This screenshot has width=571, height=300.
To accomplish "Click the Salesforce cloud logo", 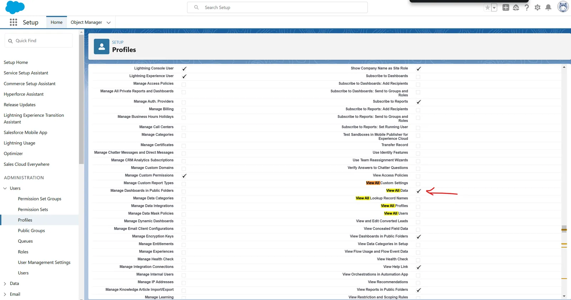I will [15, 7].
